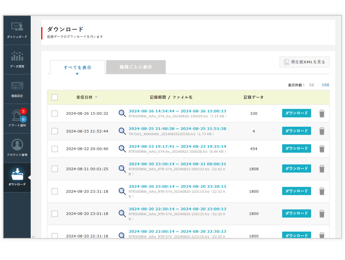
Task: Check the box for 2024-08-26 15:00:32 row
Action: 55,113
